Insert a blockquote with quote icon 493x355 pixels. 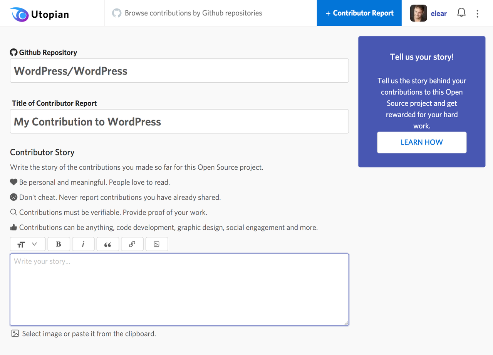click(x=107, y=244)
